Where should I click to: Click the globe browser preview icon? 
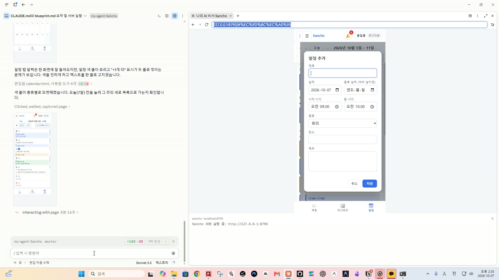pos(175,16)
